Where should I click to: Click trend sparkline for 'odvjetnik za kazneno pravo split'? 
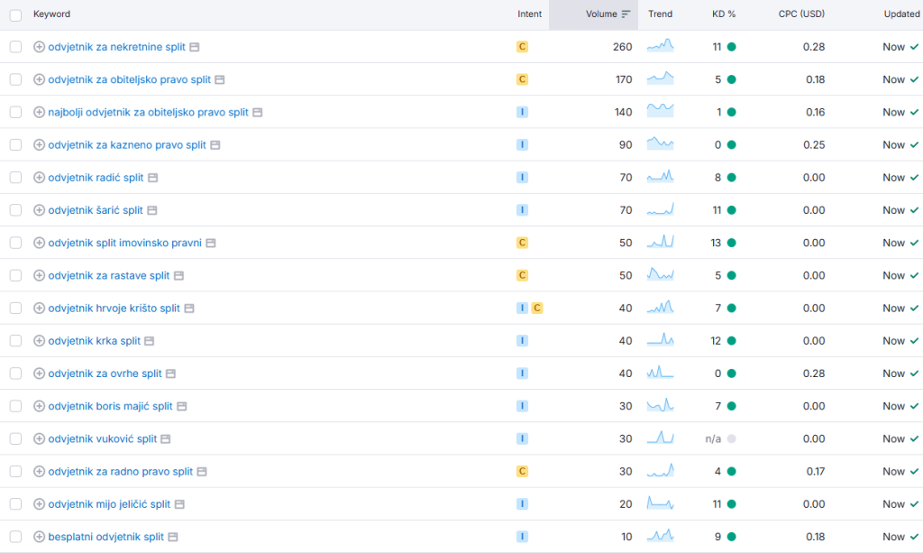660,144
